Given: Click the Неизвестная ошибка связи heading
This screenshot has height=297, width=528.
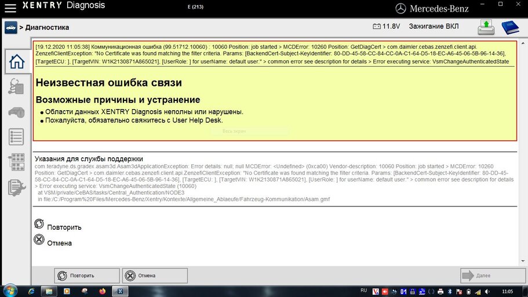Looking at the screenshot, I should (109, 82).
